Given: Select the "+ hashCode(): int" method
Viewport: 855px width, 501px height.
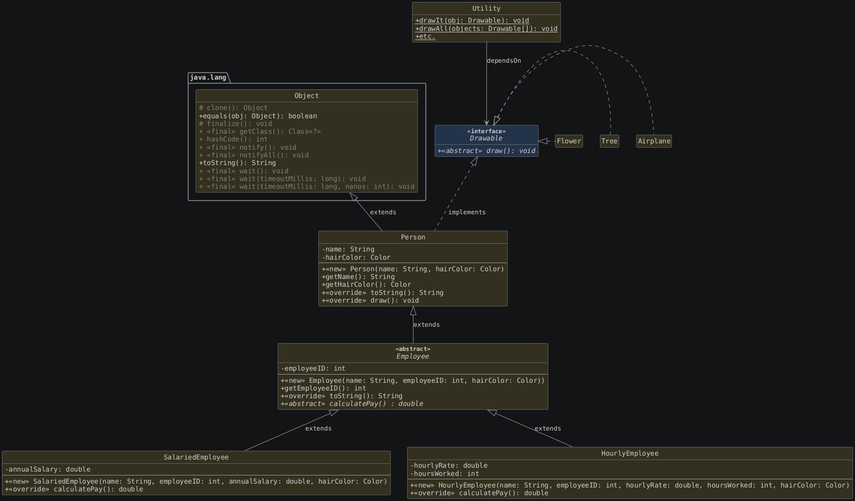Looking at the screenshot, I should [233, 139].
